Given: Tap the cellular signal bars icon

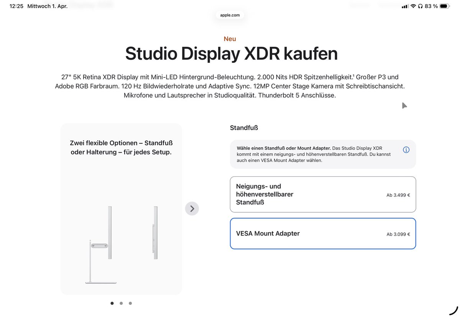Looking at the screenshot, I should (x=405, y=6).
